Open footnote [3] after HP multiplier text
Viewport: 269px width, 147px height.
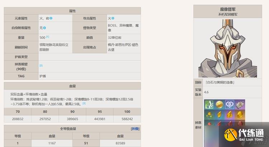tap(84, 103)
